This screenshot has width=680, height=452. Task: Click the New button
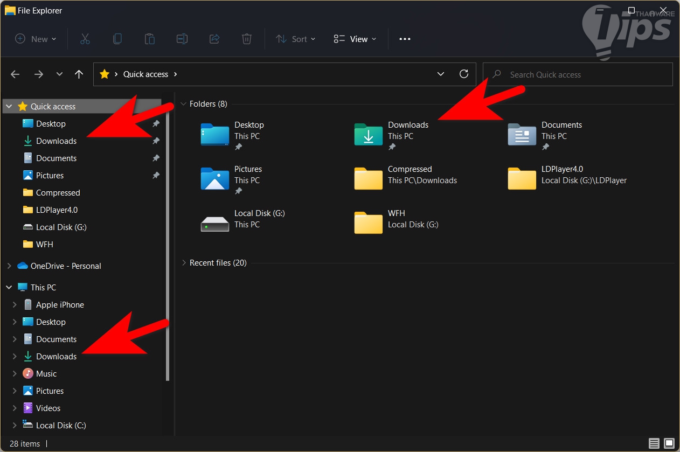click(x=36, y=39)
